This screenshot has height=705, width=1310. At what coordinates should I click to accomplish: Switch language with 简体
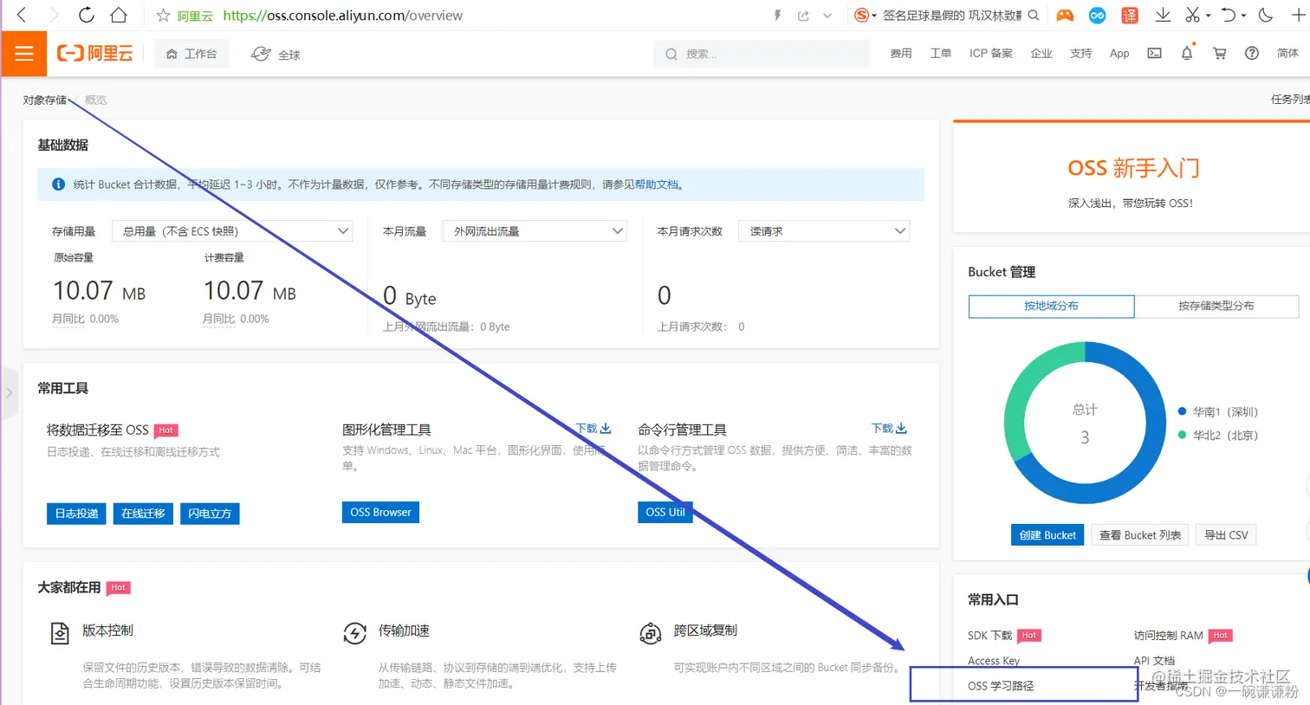[x=1287, y=54]
